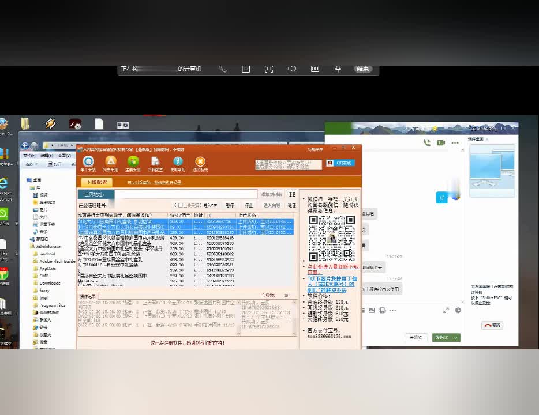Toggle the 上传天猫 checkbox
539x415 pixels.
(180, 205)
